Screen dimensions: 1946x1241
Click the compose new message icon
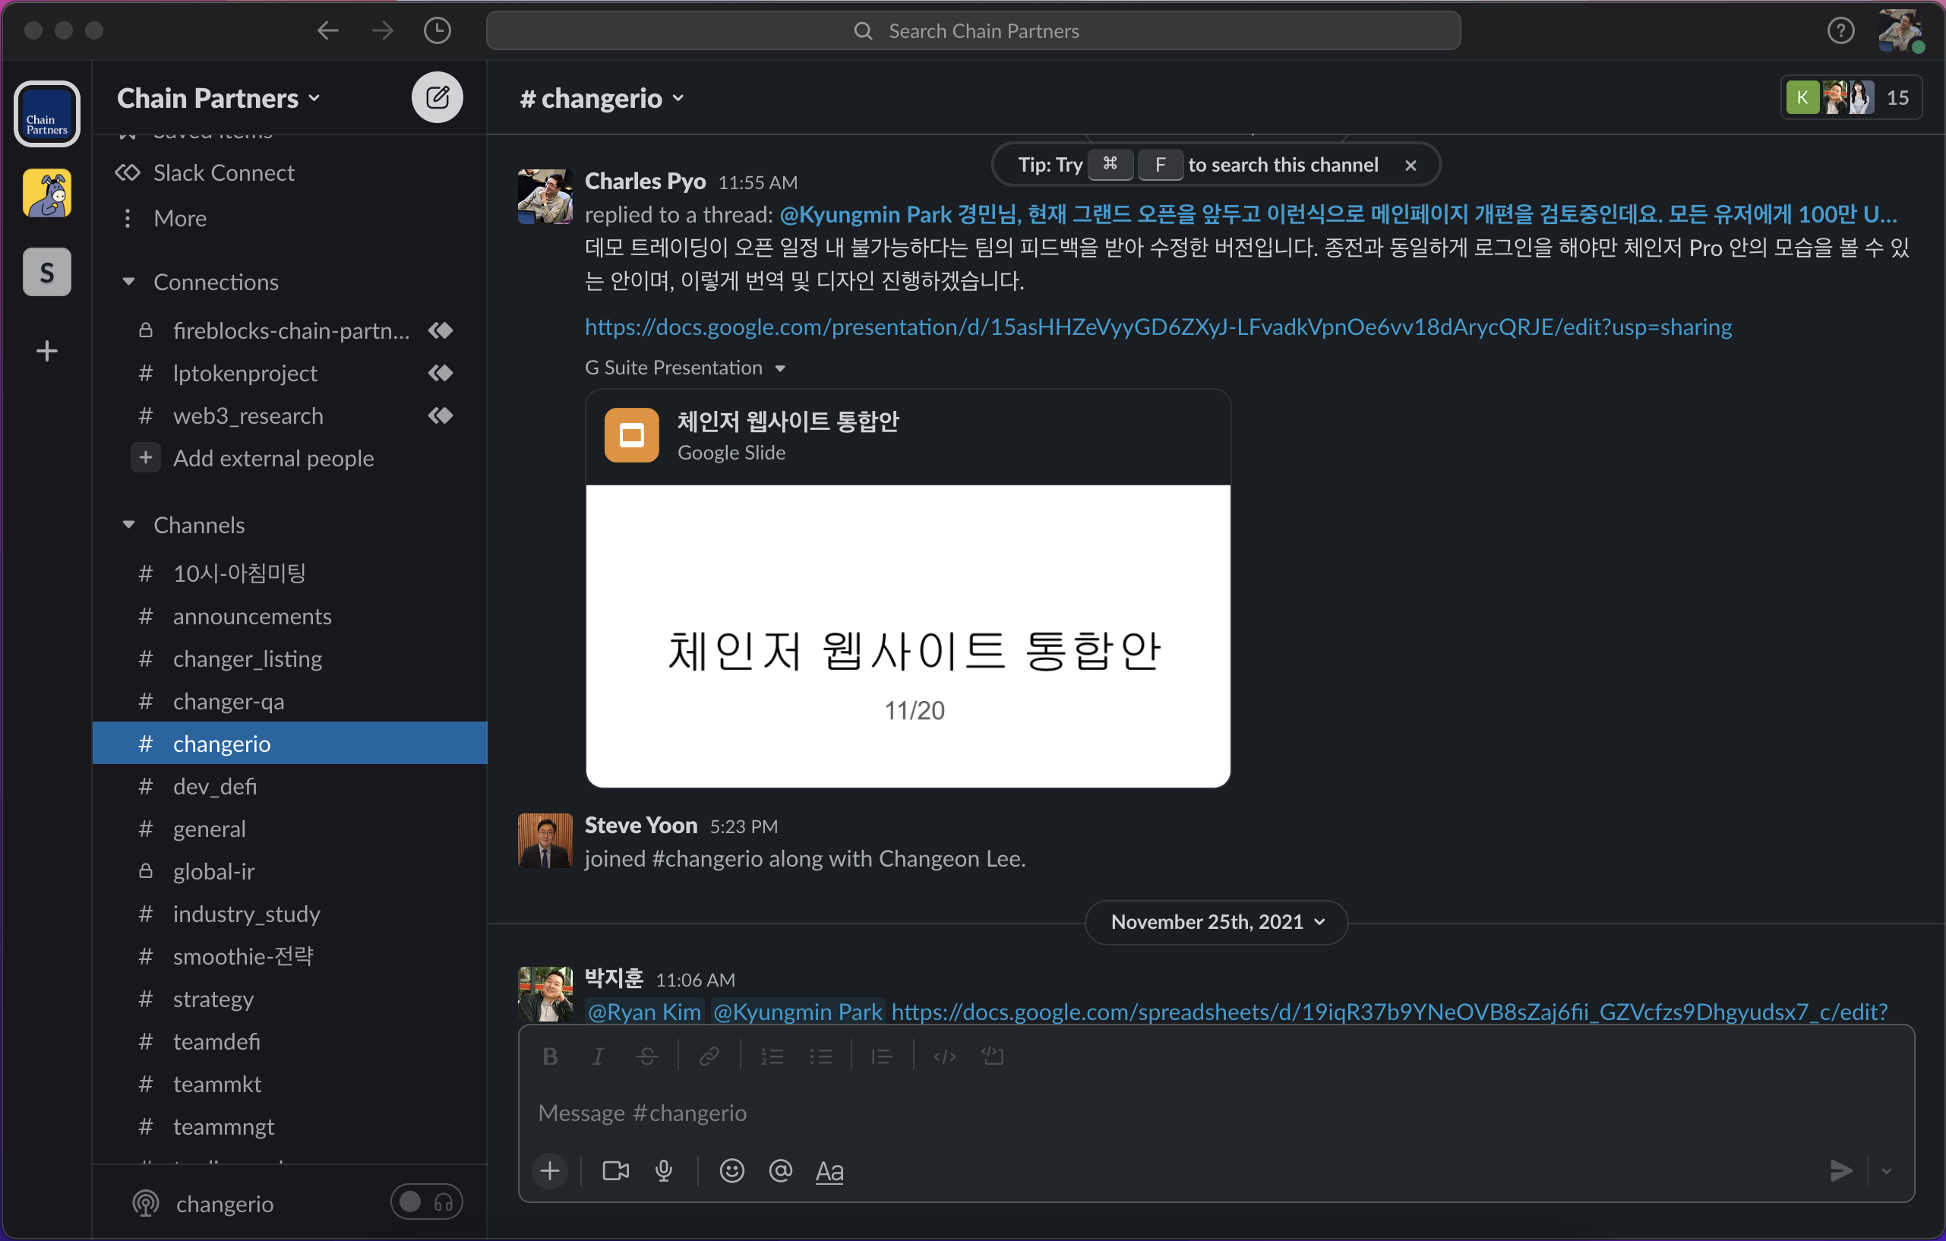point(437,98)
